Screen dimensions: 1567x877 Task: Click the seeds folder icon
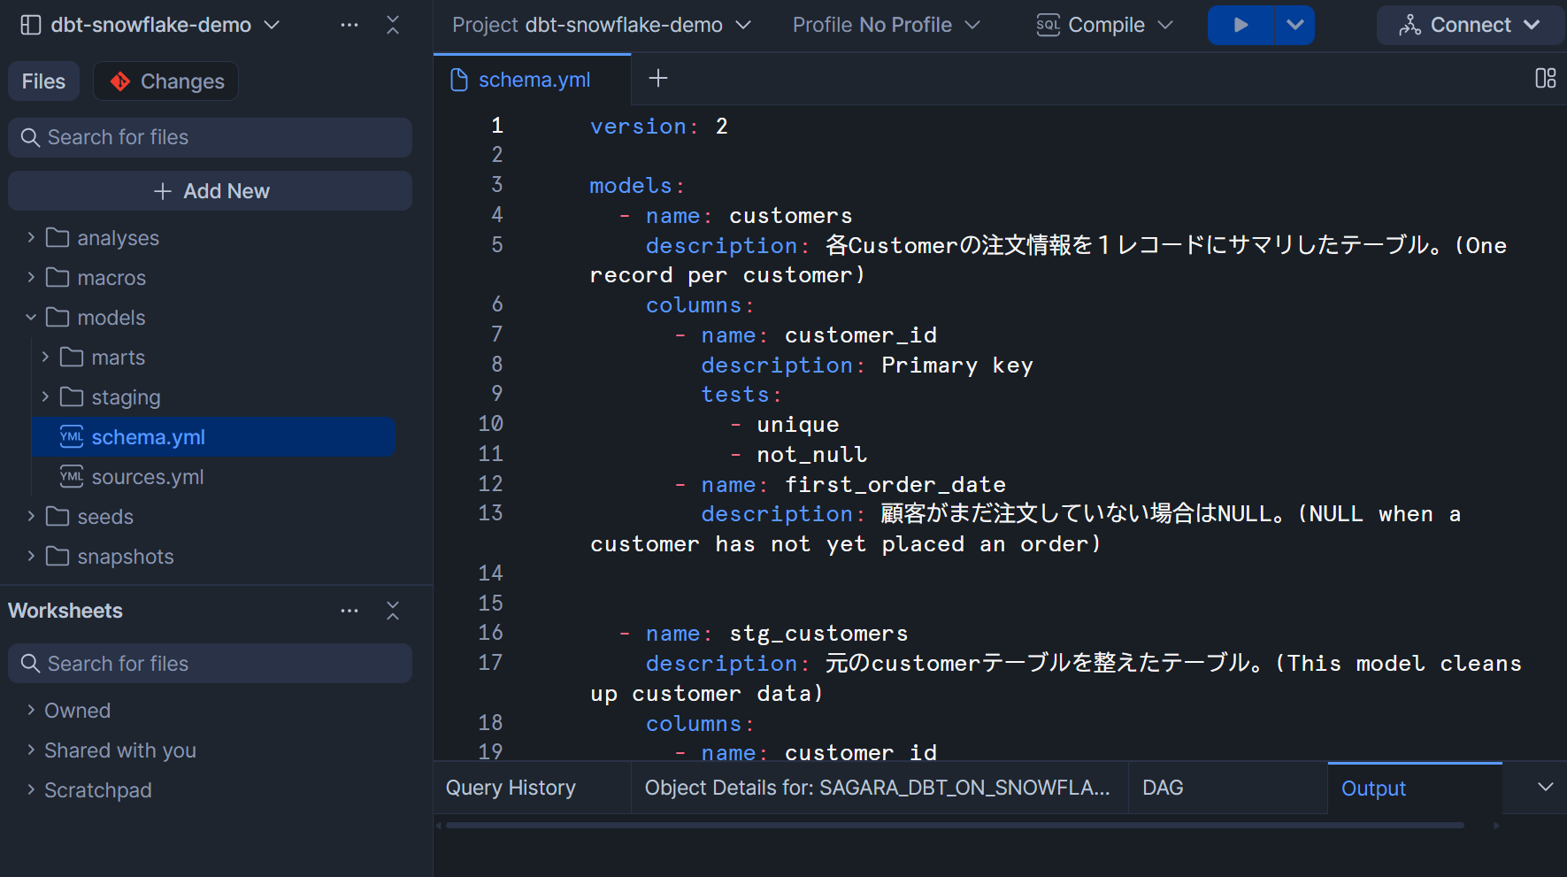point(58,516)
